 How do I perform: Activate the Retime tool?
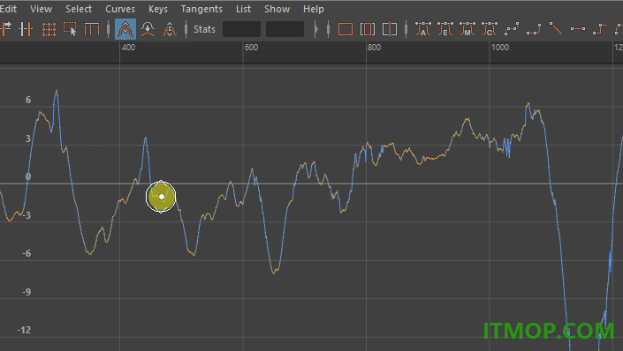tap(92, 29)
